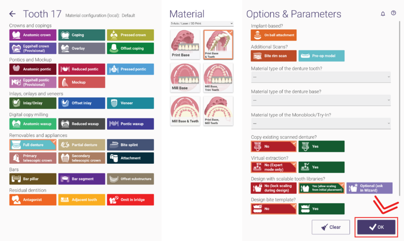Mark tooth as Antagonist
404x241 pixels.
point(33,200)
